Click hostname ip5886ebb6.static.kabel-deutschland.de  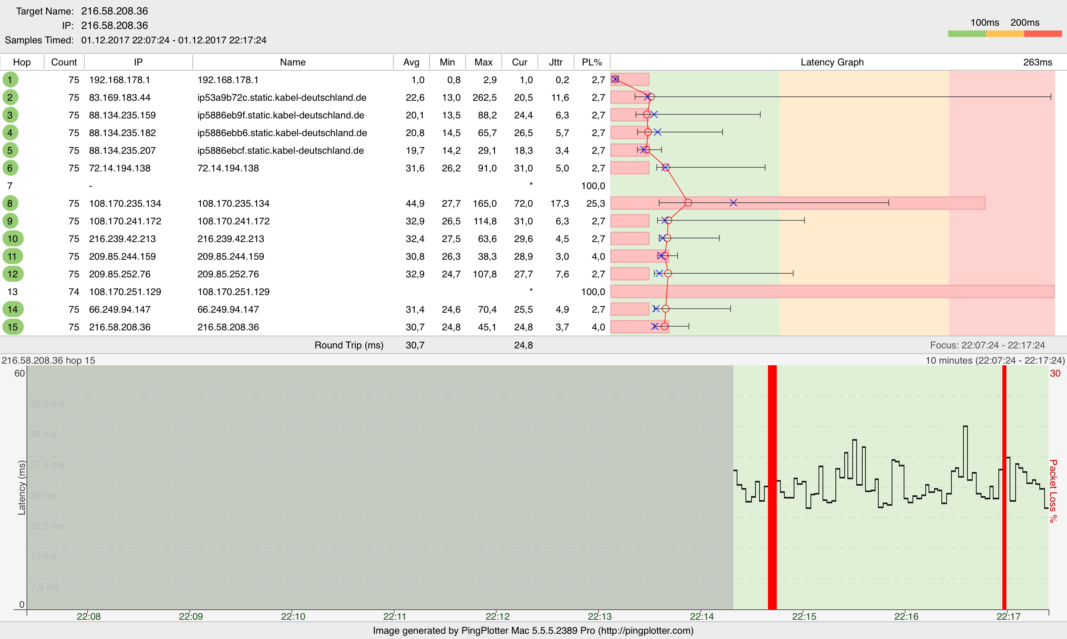click(x=282, y=132)
